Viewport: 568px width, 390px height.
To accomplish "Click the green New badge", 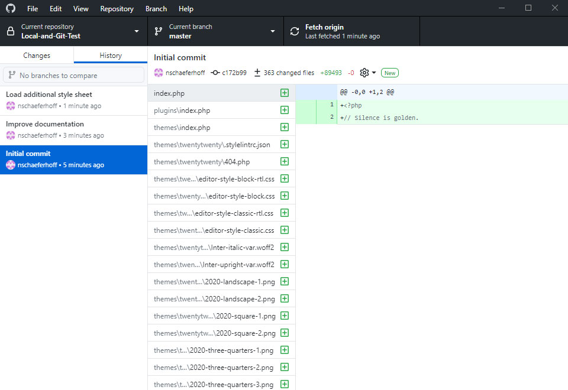I will [389, 73].
